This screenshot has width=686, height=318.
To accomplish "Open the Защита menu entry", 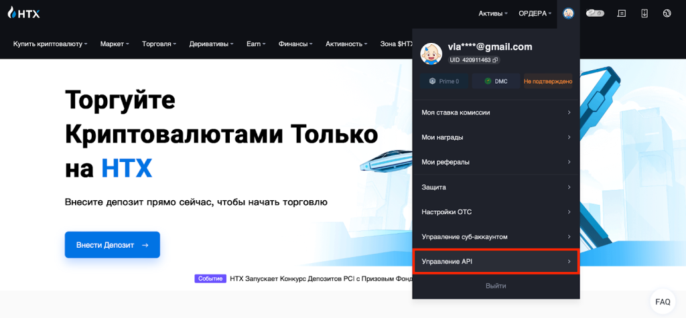I will [496, 187].
